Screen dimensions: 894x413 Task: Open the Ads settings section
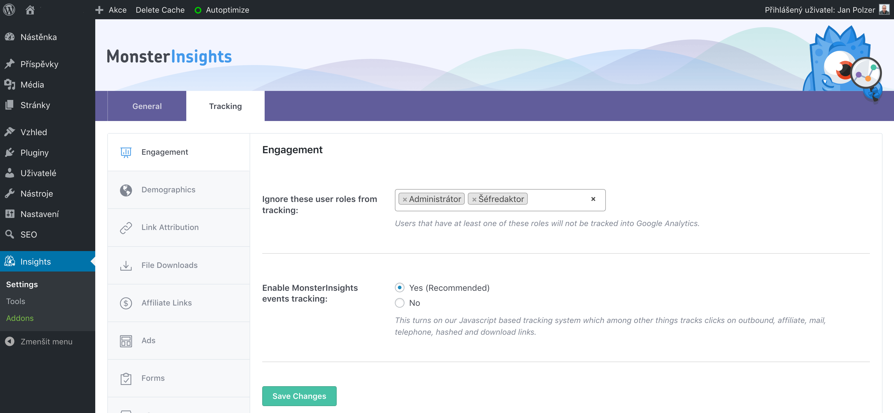[179, 341]
